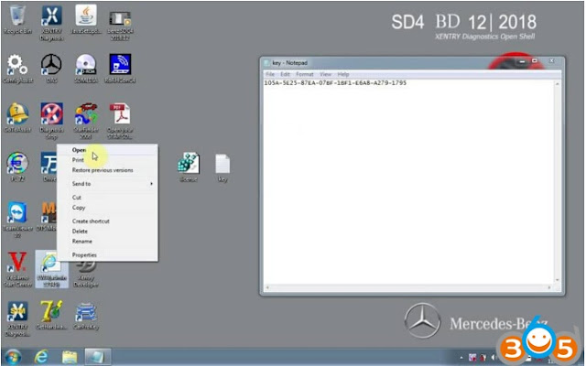The width and height of the screenshot is (586, 366).
Task: Open the Notepad View menu
Action: click(326, 74)
